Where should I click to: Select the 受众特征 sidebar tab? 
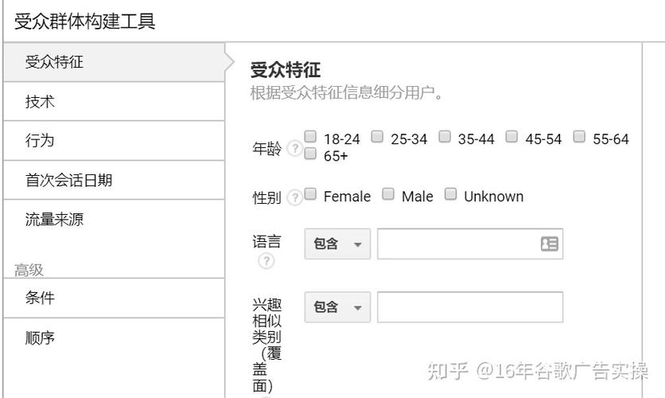[x=114, y=62]
